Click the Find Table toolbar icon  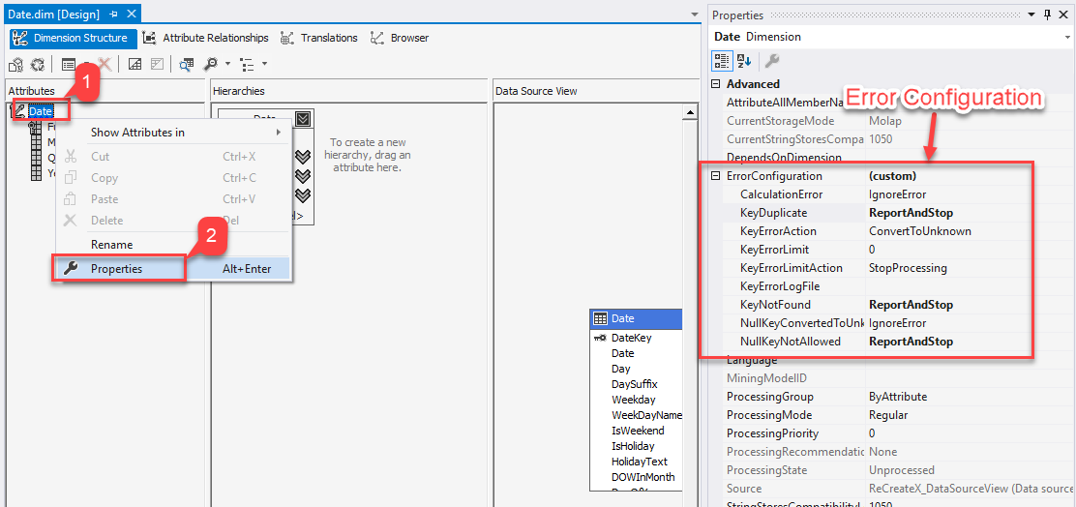[x=186, y=64]
